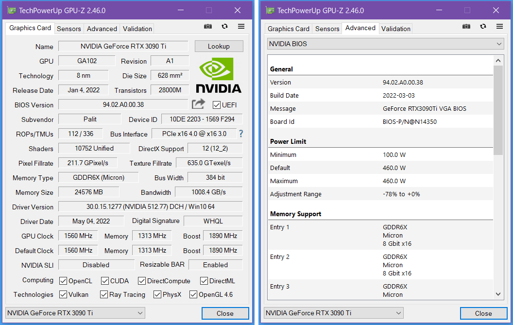Open hamburger menu in right GPU-Z window
This screenshot has height=325, width=513.
point(499,27)
